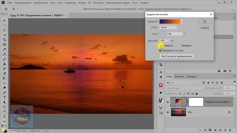Screen dimensions: 237x133
Task: Hide the Фон layer
Action: pyautogui.click(x=168, y=112)
